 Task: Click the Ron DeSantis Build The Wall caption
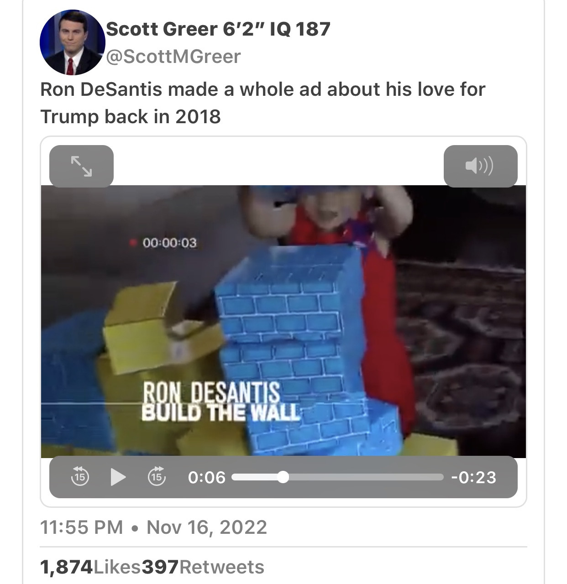point(221,402)
